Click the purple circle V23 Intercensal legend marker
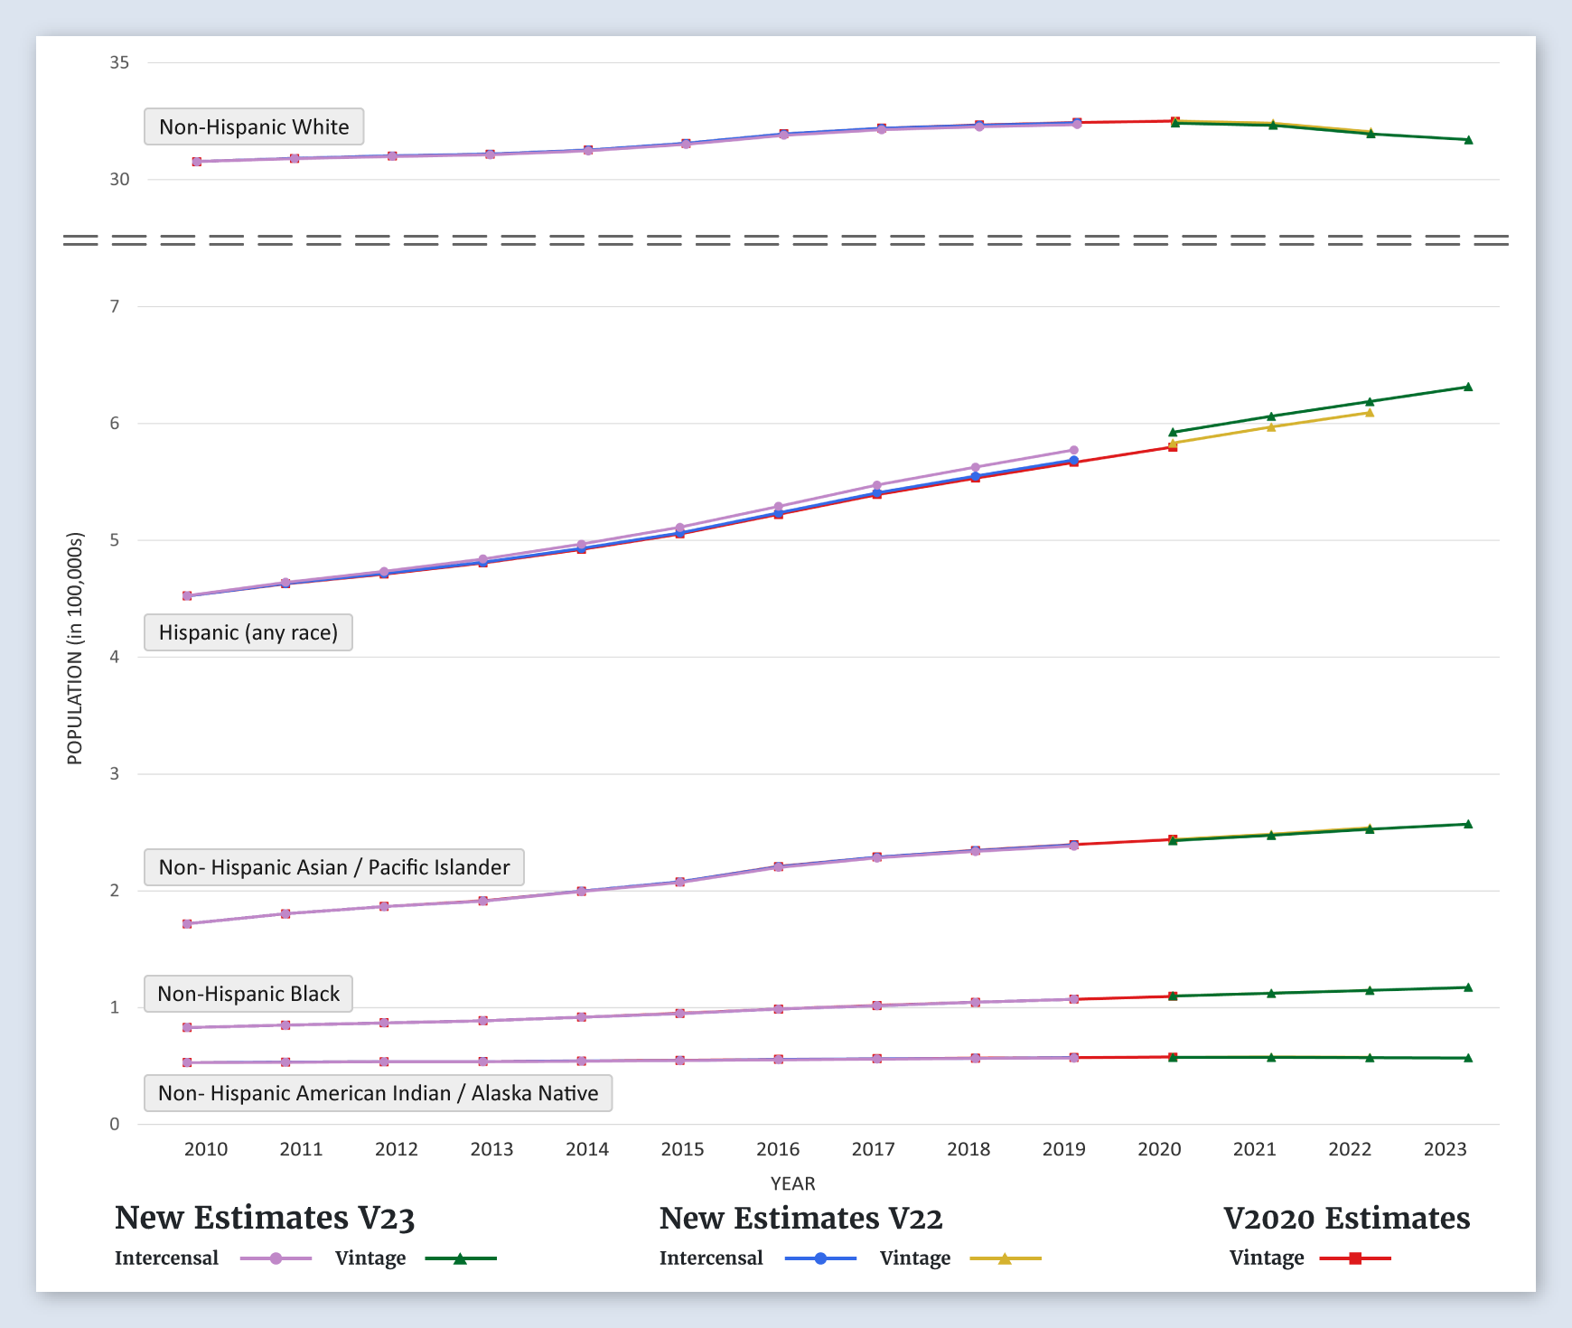This screenshot has width=1572, height=1328. click(x=276, y=1258)
